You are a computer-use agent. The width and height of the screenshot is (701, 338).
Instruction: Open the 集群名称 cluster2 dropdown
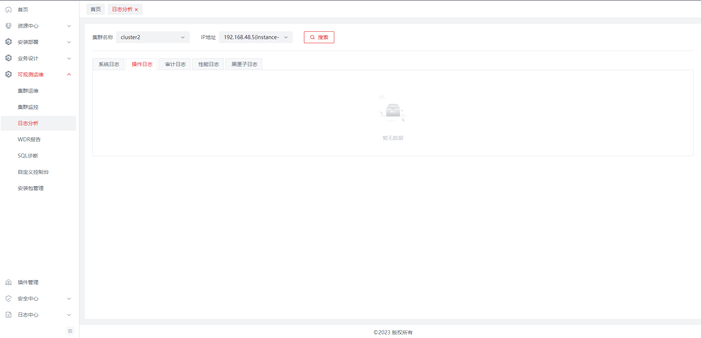[153, 37]
